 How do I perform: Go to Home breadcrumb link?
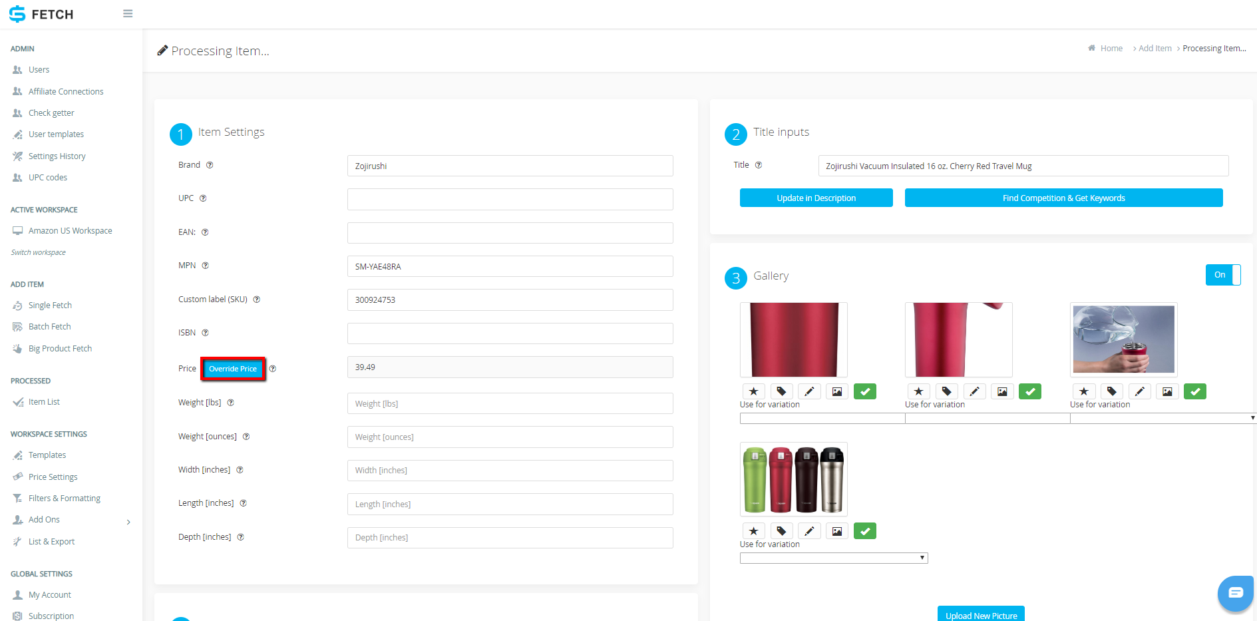coord(1111,49)
